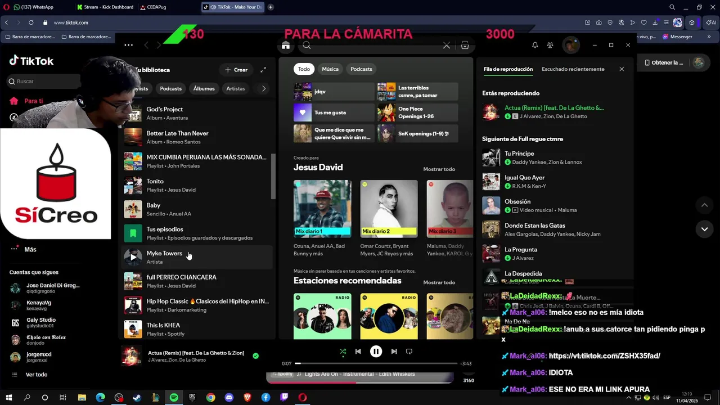Screen dimensions: 720x405
Task: Open Tonito playlist in library
Action: [197, 185]
